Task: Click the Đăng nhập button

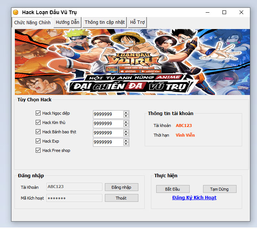Action: click(121, 187)
